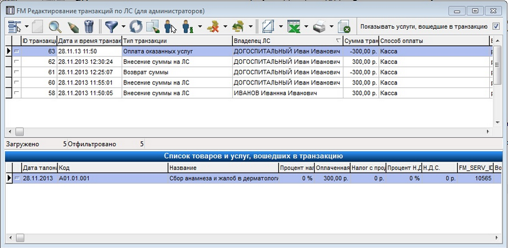Click the date cell '28.11.2013 11:55:01'
Screen dimensions: 508x248
[x=89, y=82]
